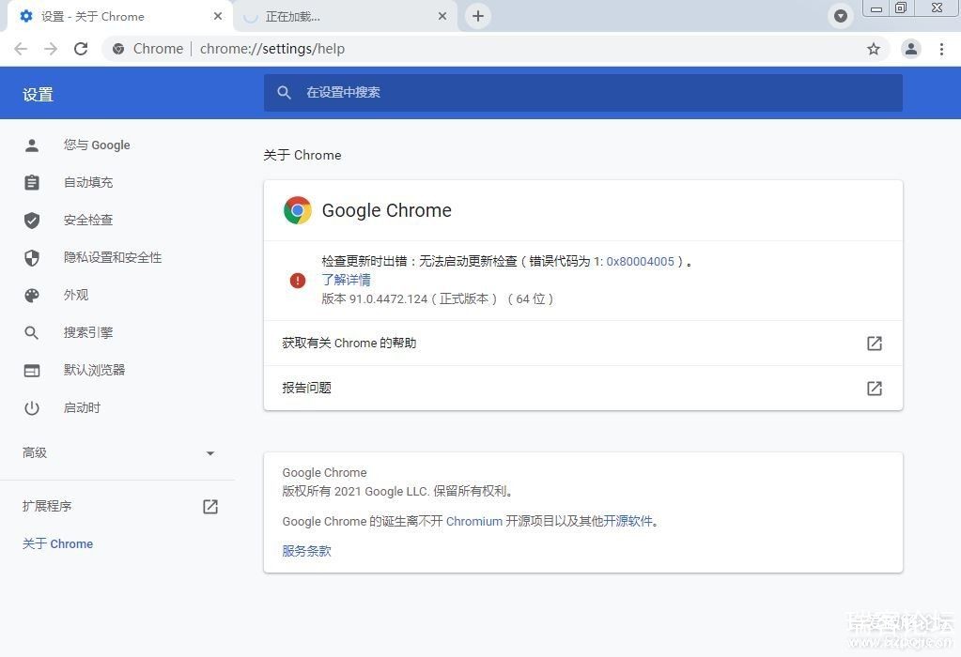Click the browser back arrow

click(x=21, y=49)
